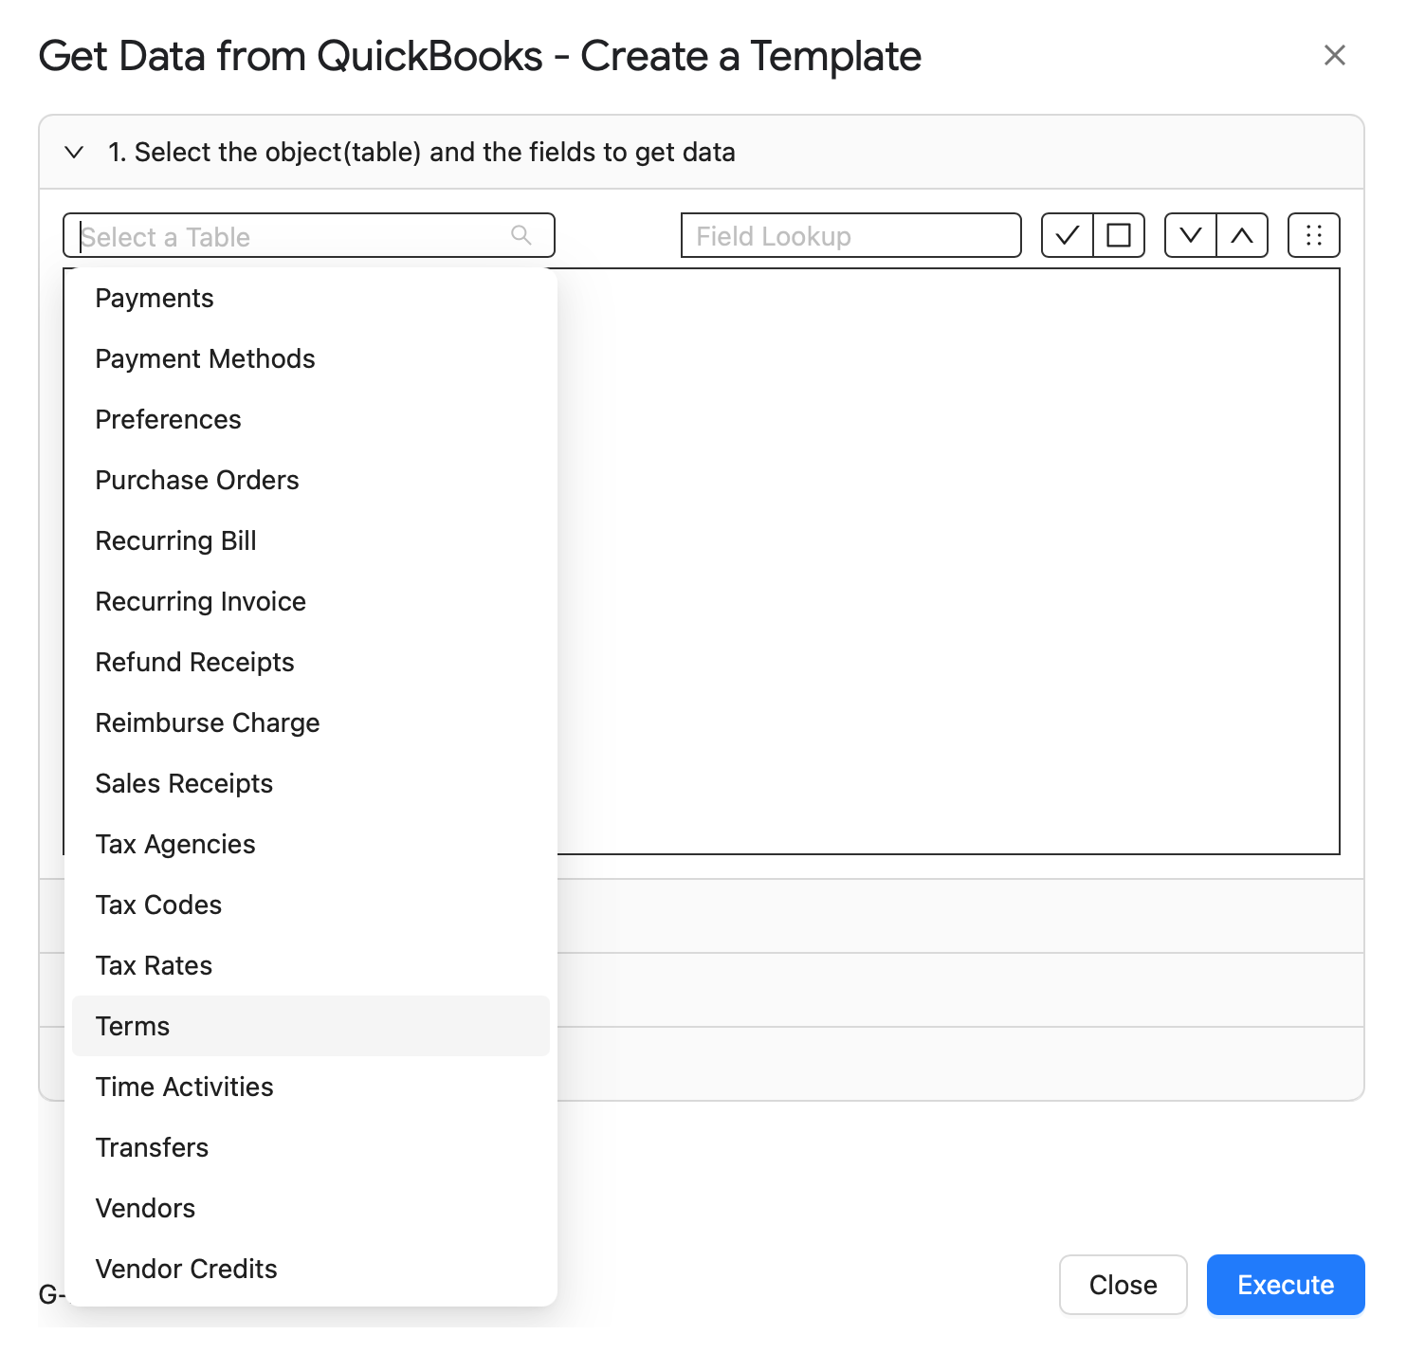The image size is (1407, 1371).
Task: Choose Sales Receipts table
Action: tap(311, 783)
